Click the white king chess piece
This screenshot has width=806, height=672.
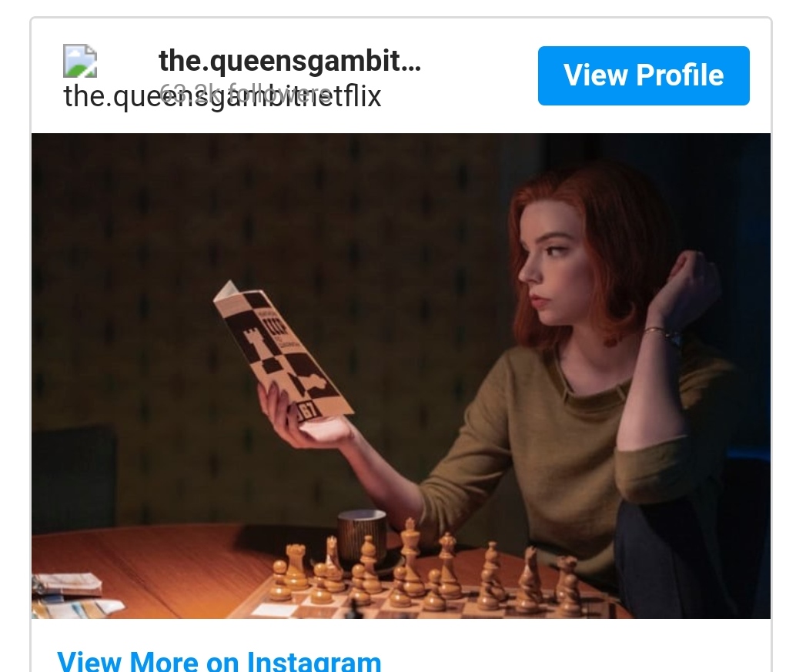410,555
